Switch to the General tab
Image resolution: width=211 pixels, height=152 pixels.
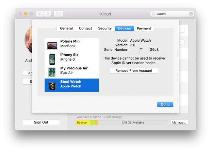point(66,28)
